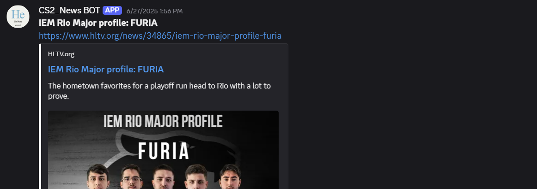The width and height of the screenshot is (537, 189).
Task: Open the blue embed title IEM Rio Major profile
Action: tap(106, 69)
